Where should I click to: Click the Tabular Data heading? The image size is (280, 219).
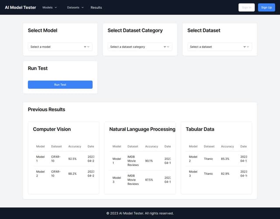click(200, 129)
